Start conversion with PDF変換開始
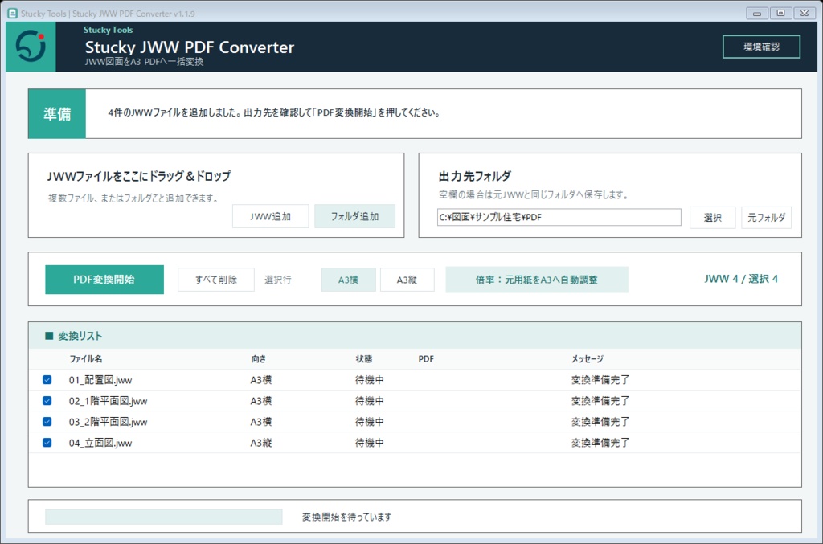 [x=104, y=280]
